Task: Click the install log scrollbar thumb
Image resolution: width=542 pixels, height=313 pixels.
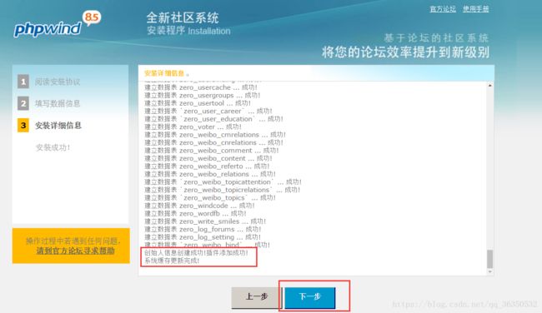Action: [489, 259]
